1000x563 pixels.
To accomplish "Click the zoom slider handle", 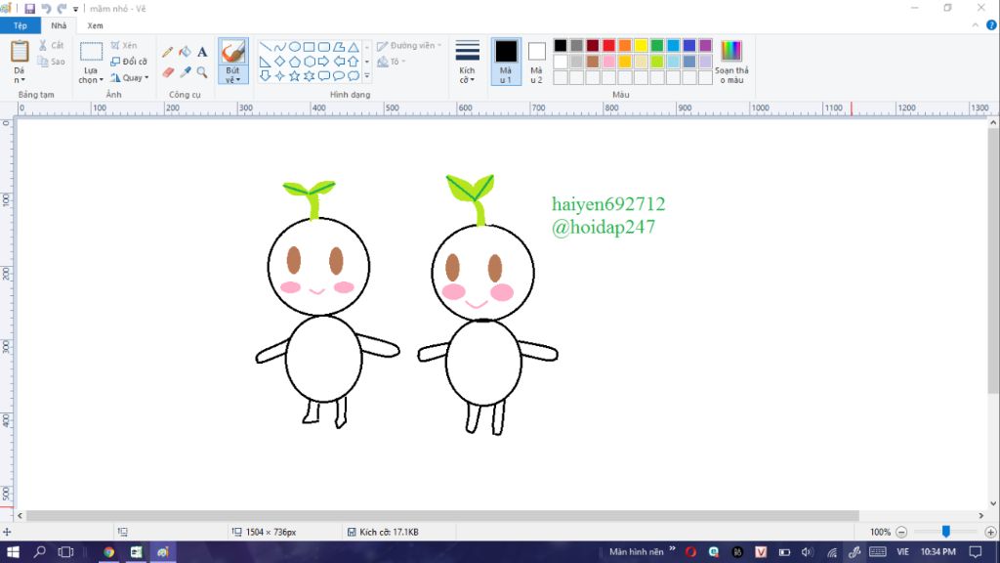I will point(945,532).
